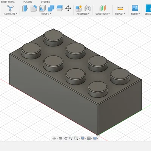This screenshot has width=151, height=151.
Task: Expand the MODIFY dropdown menu
Action: [x=46, y=14]
